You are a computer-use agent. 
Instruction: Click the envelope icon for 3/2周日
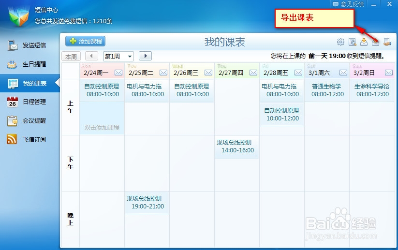tap(389, 73)
